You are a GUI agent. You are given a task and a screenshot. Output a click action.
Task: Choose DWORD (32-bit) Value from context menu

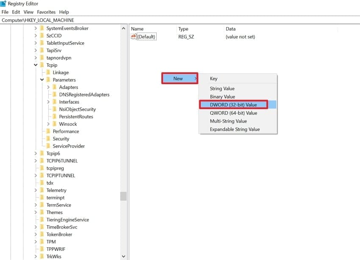pos(233,104)
